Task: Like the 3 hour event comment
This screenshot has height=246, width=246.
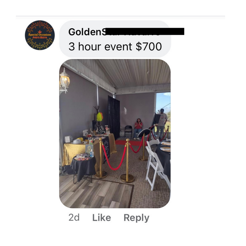Action: point(101,218)
